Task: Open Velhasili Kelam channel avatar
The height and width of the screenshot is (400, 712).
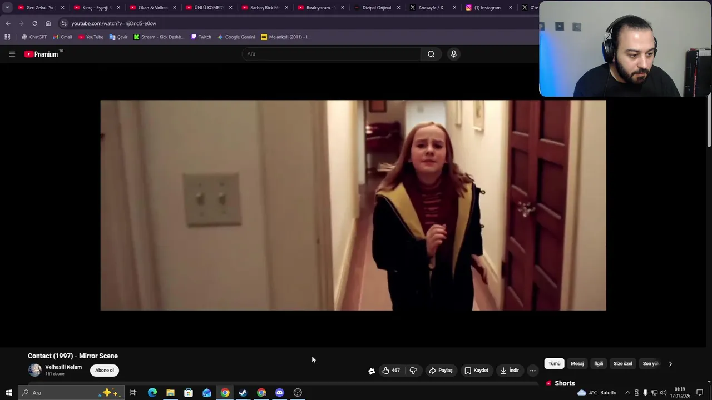Action: (34, 370)
